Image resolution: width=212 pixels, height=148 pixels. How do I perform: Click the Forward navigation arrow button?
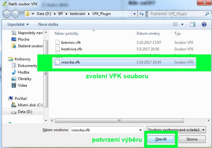[15, 14]
